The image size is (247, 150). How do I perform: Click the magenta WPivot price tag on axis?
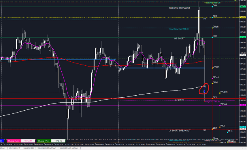243,105
